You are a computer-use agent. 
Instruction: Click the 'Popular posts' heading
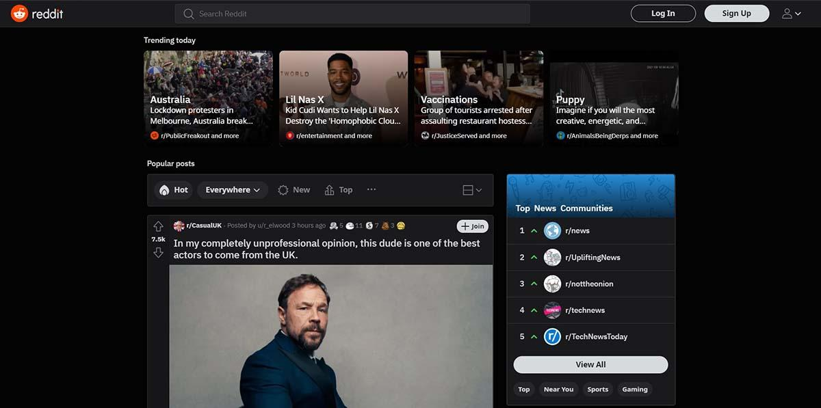tap(171, 164)
